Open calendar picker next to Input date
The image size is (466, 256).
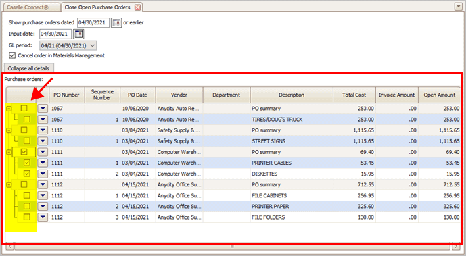tap(78, 34)
